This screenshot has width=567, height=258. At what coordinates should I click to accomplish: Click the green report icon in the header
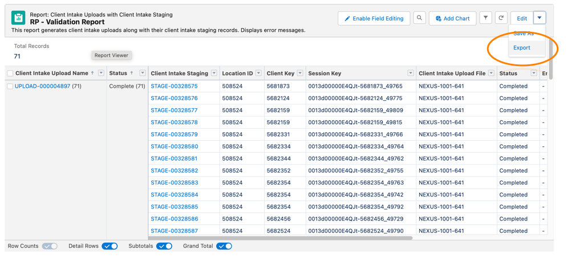18,18
